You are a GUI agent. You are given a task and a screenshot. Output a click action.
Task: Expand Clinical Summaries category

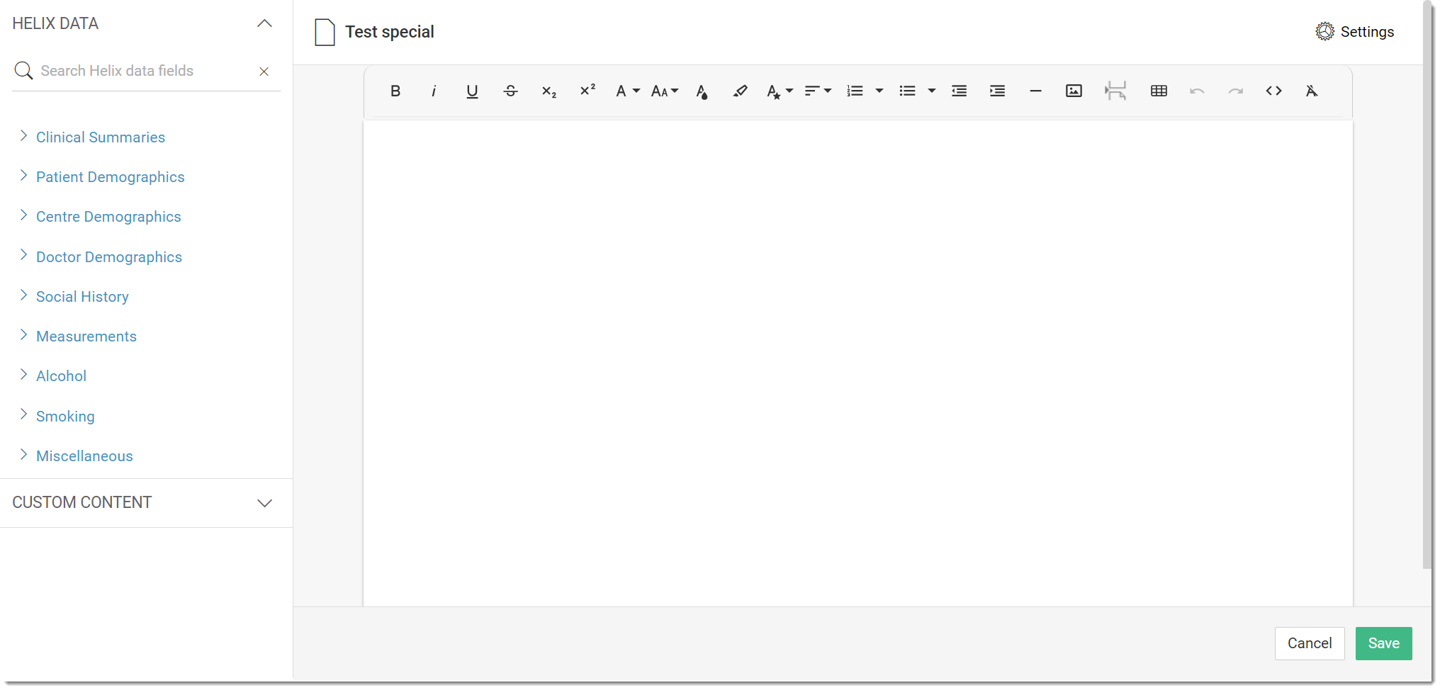click(x=101, y=137)
